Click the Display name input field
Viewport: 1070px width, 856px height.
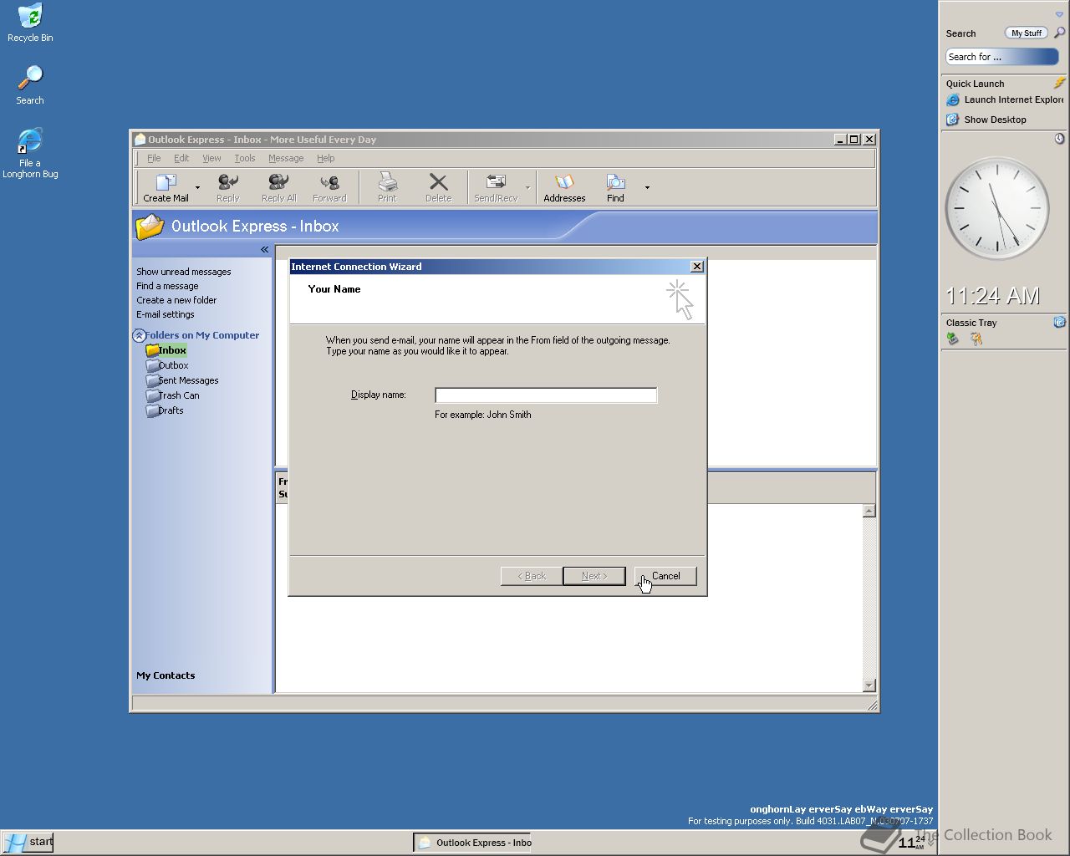click(x=546, y=395)
